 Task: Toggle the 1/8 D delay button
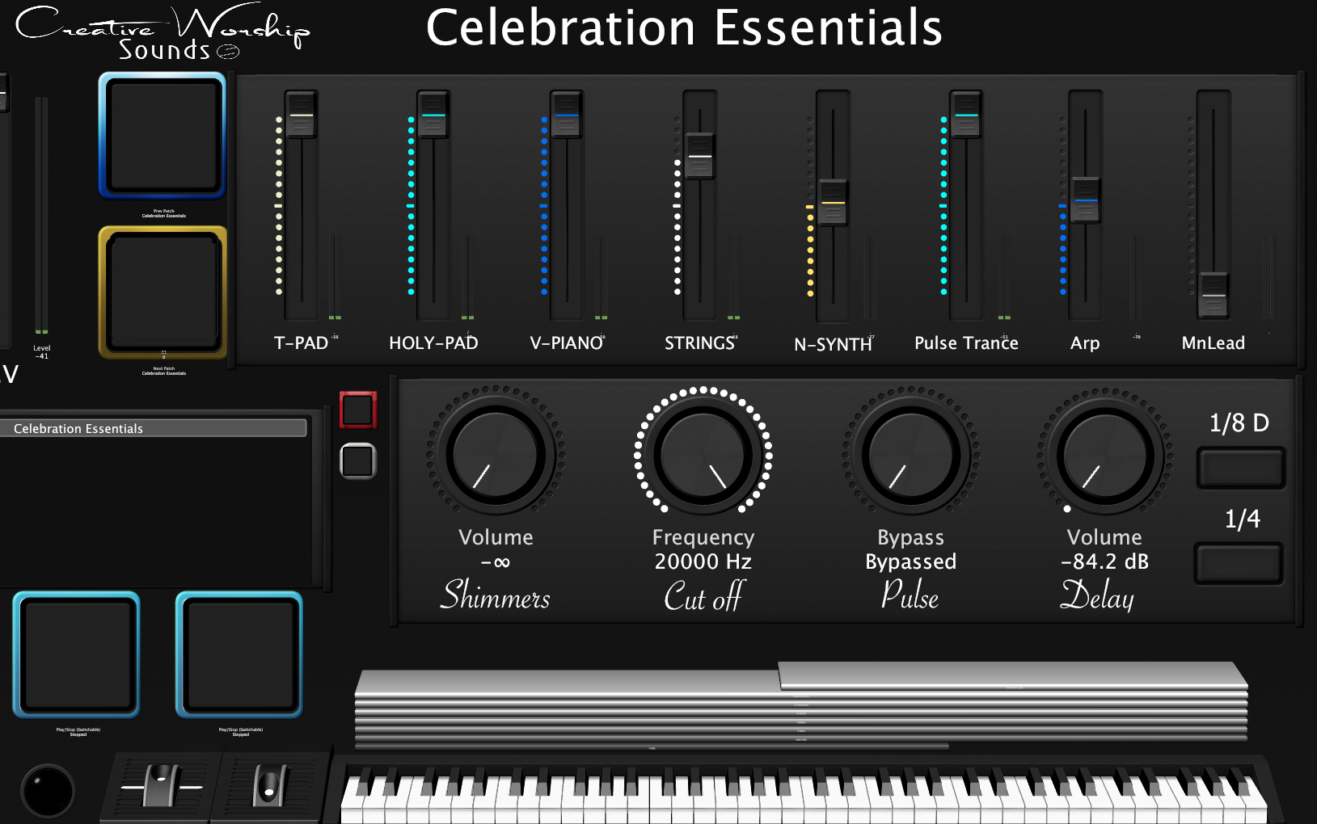1241,469
